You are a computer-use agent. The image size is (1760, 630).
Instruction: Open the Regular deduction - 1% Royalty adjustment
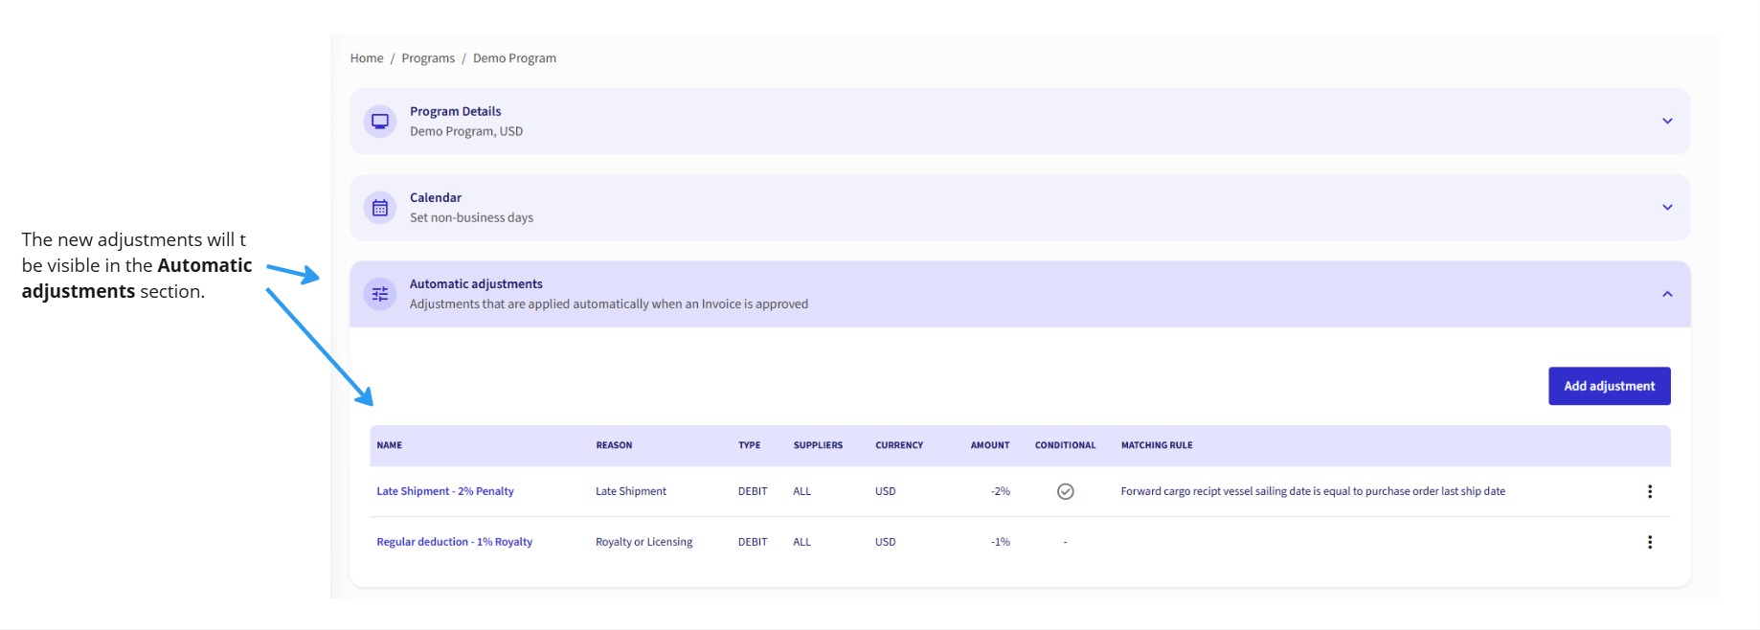454,542
